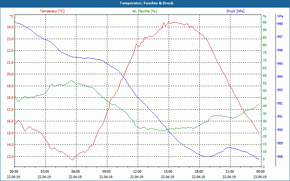Click the '18,0' temperature tick label

coord(11,98)
